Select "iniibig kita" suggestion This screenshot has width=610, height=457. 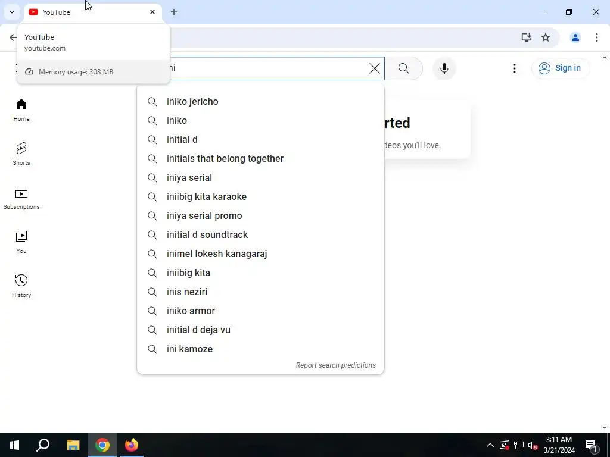coord(261,273)
